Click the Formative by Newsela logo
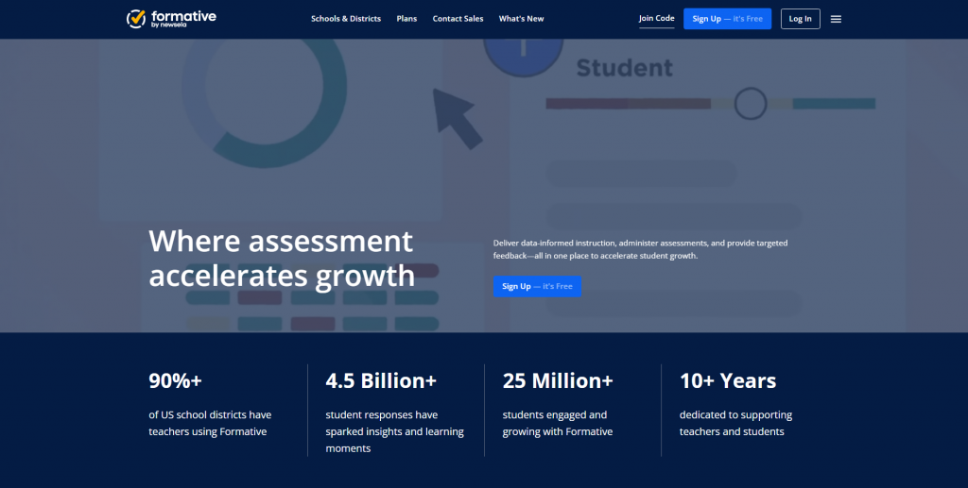 tap(171, 19)
